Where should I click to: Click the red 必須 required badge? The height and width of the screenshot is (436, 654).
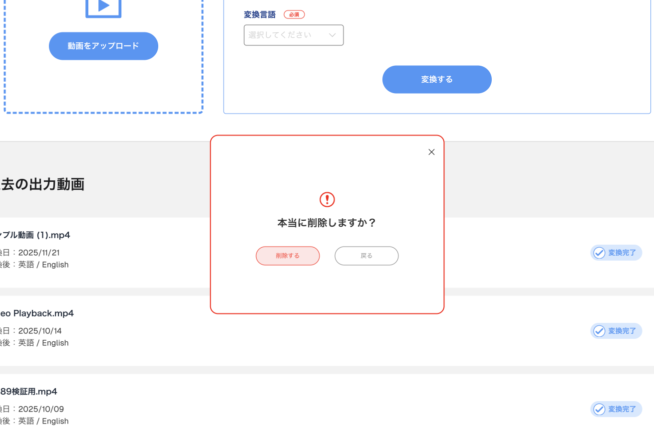tap(294, 14)
